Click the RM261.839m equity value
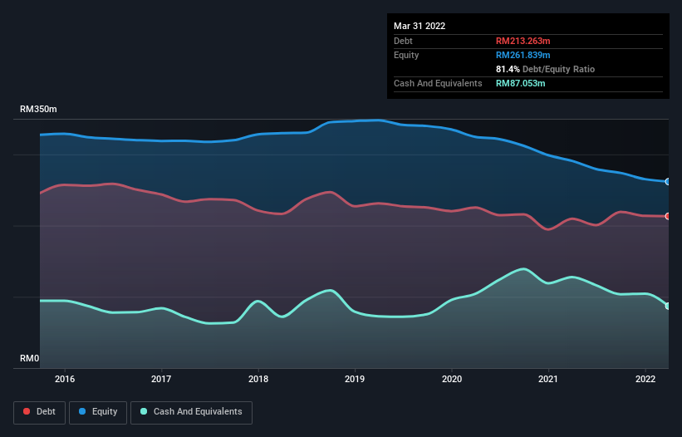Screen dimensions: 682x437 (x=523, y=55)
